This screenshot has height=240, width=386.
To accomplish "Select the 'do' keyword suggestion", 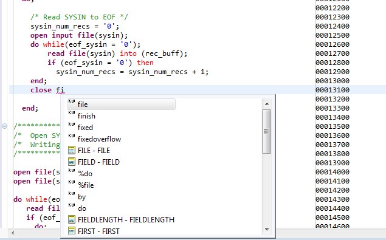I will [x=82, y=208].
